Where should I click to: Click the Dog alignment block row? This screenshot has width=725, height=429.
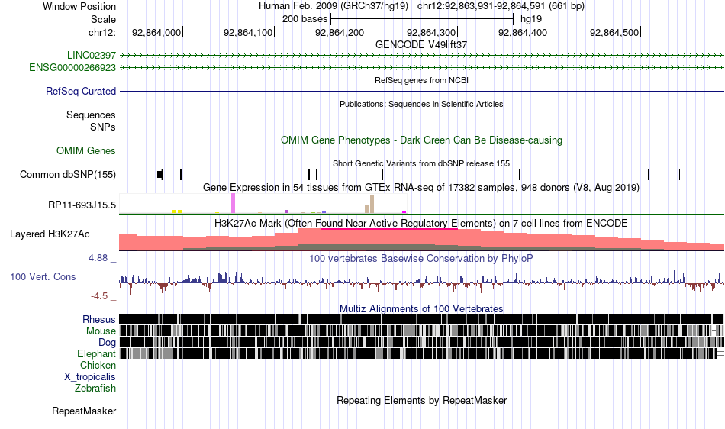(421, 342)
